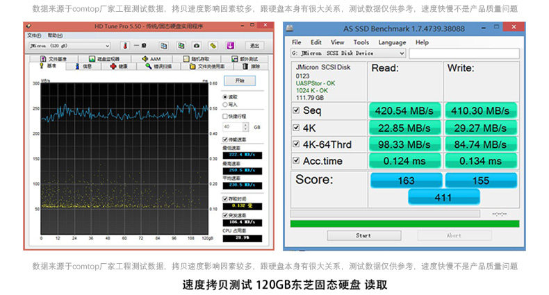This screenshot has width=549, height=295.
Task: Click the empty text field beside the drive dropdown
Action: coord(464,53)
